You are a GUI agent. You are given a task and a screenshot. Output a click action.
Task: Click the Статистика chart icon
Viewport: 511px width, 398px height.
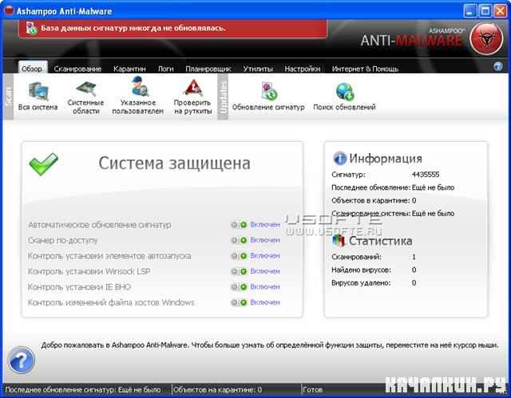339,241
